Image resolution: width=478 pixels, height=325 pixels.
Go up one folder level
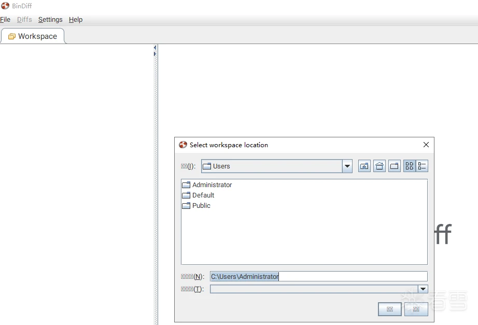pos(364,166)
